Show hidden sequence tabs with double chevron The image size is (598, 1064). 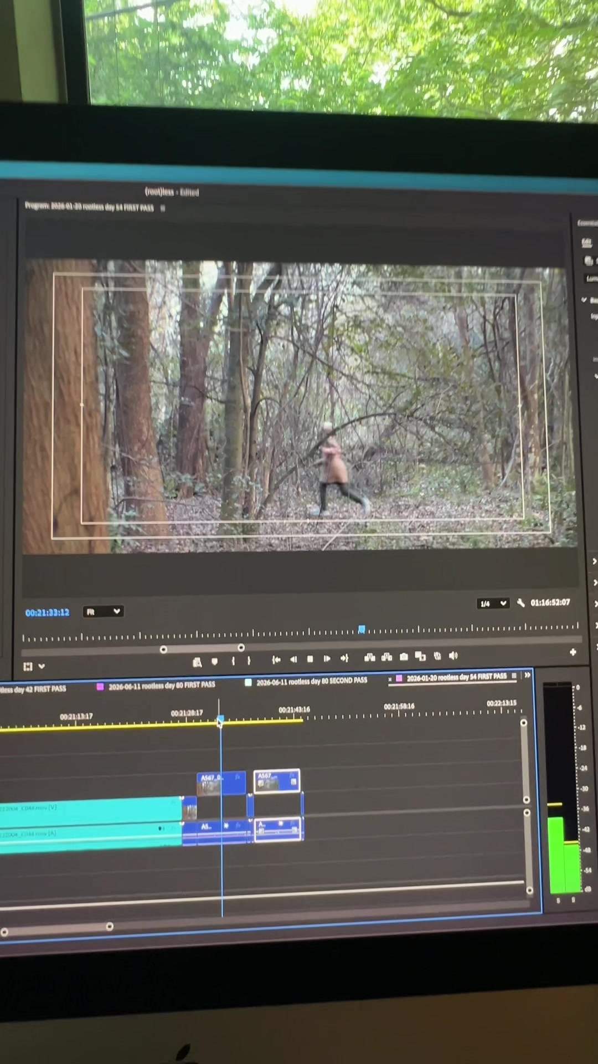click(528, 675)
